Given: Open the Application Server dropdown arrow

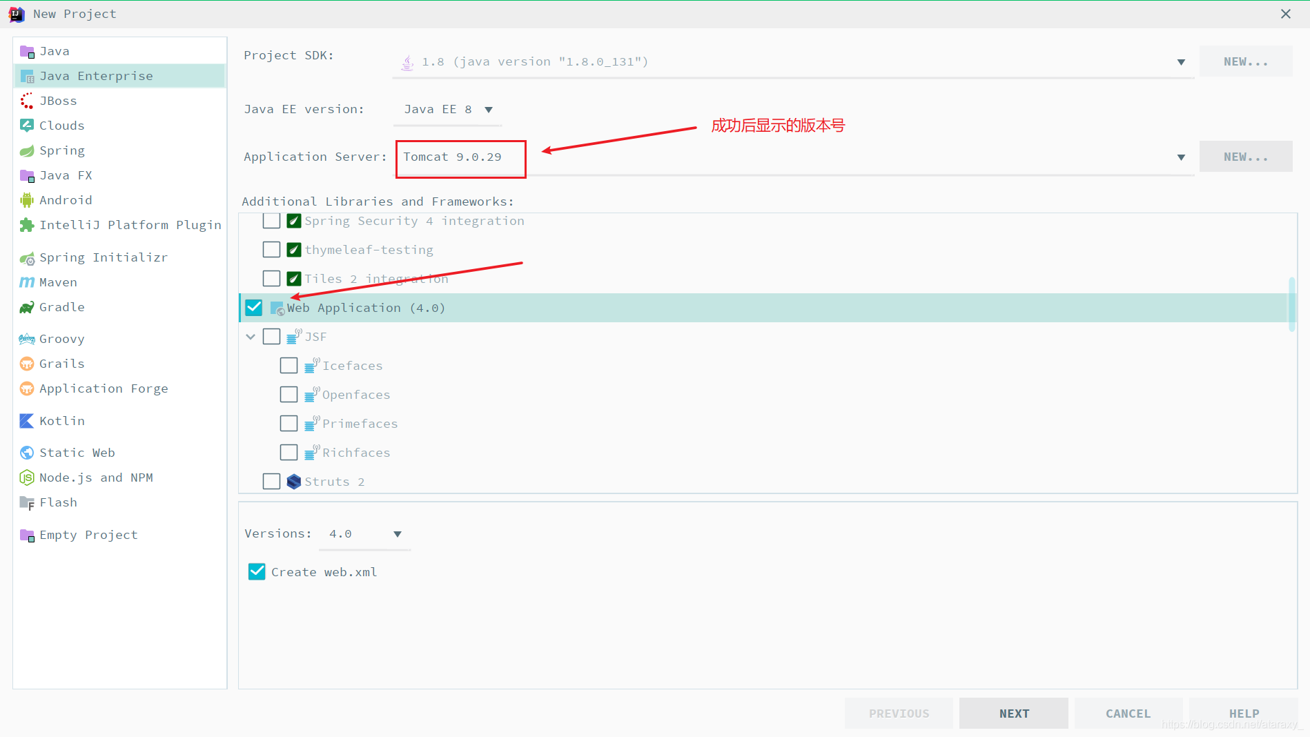Looking at the screenshot, I should pos(1181,157).
